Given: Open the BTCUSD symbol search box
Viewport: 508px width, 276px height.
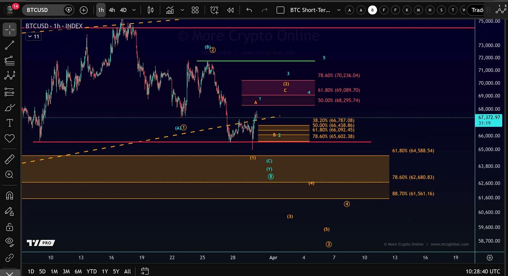Looking at the screenshot, I should [x=48, y=10].
